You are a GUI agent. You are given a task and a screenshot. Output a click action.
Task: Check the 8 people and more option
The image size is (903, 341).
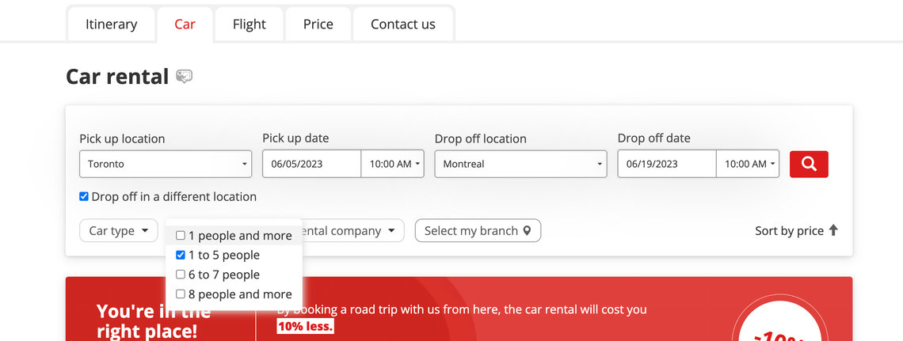pyautogui.click(x=181, y=294)
